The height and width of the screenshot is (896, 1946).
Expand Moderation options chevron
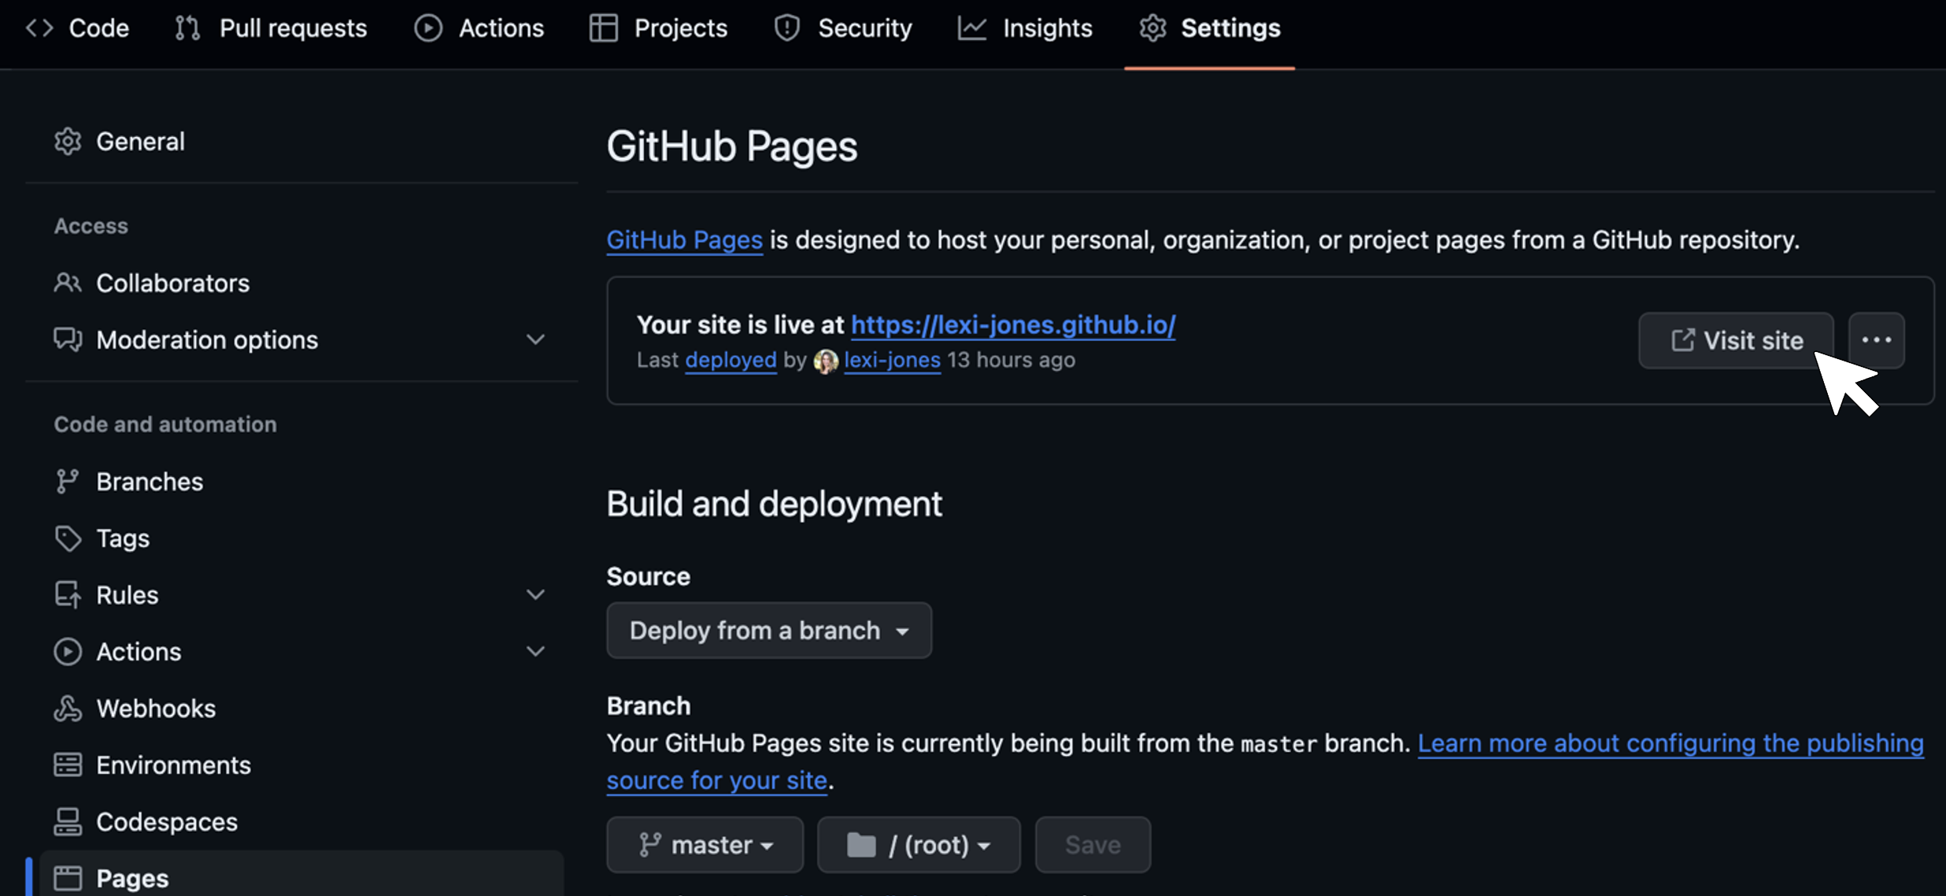pos(535,339)
